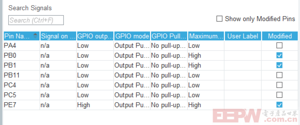Uncheck the Modified checkbox for PE7
This screenshot has height=125, width=300.
pyautogui.click(x=279, y=105)
